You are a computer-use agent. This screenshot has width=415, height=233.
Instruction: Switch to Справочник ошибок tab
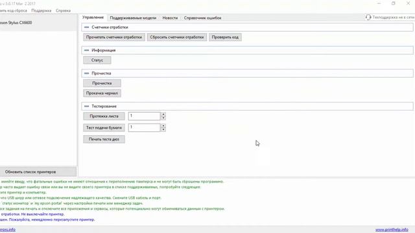[x=202, y=18]
